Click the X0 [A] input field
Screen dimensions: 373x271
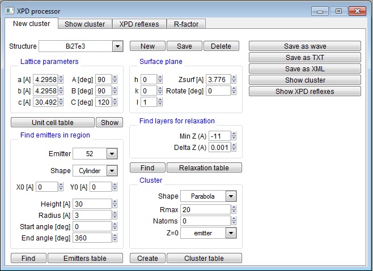(x=46, y=187)
